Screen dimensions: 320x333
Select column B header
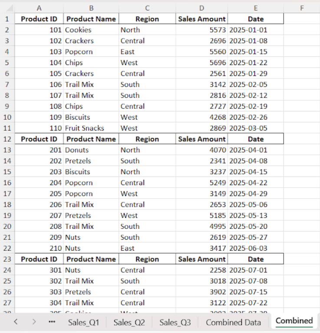coord(91,8)
